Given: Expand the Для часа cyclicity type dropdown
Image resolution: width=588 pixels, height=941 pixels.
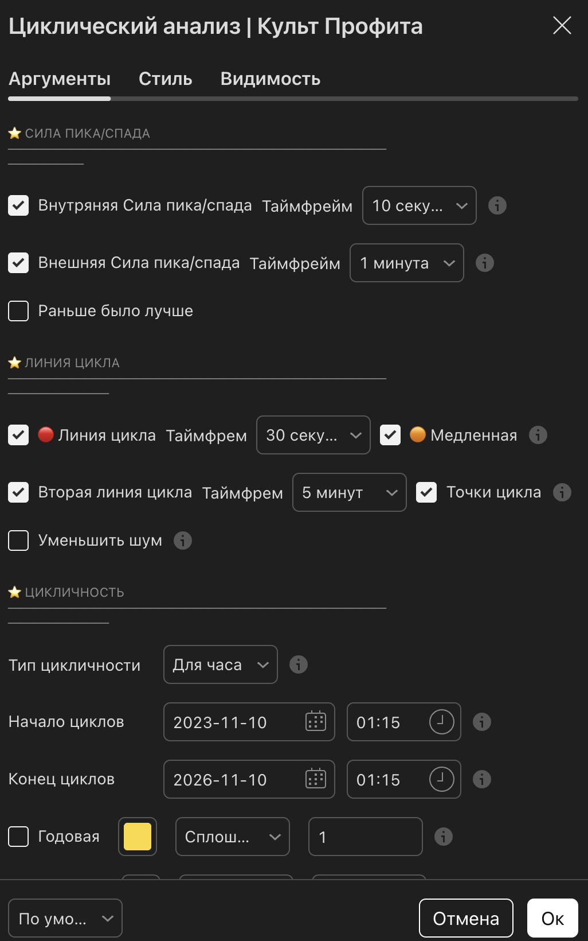Looking at the screenshot, I should pos(220,664).
